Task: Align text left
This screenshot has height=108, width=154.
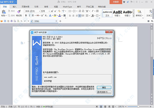Action: (70, 15)
